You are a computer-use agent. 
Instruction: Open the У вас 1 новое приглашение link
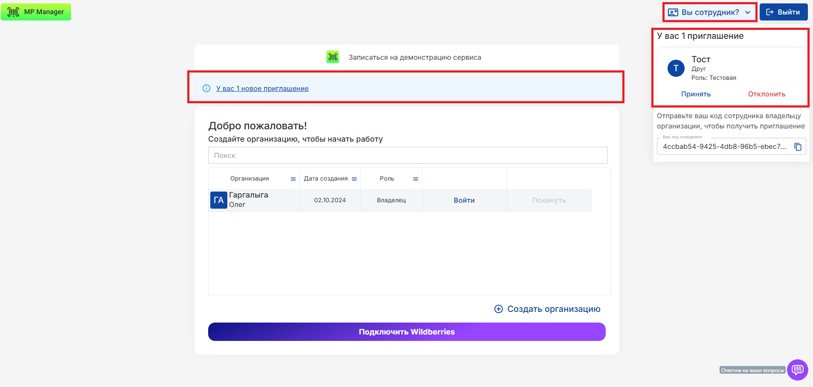[262, 88]
